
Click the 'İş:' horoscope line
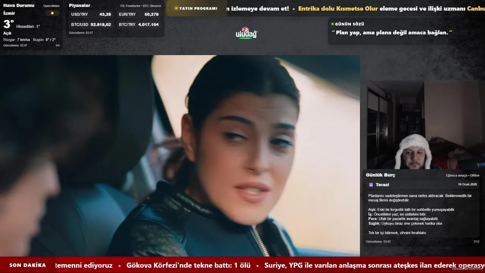tap(397, 214)
